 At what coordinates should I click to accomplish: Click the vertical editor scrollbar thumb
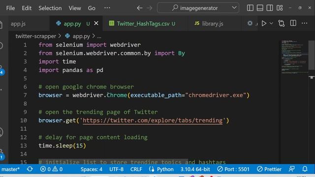(x=312, y=55)
